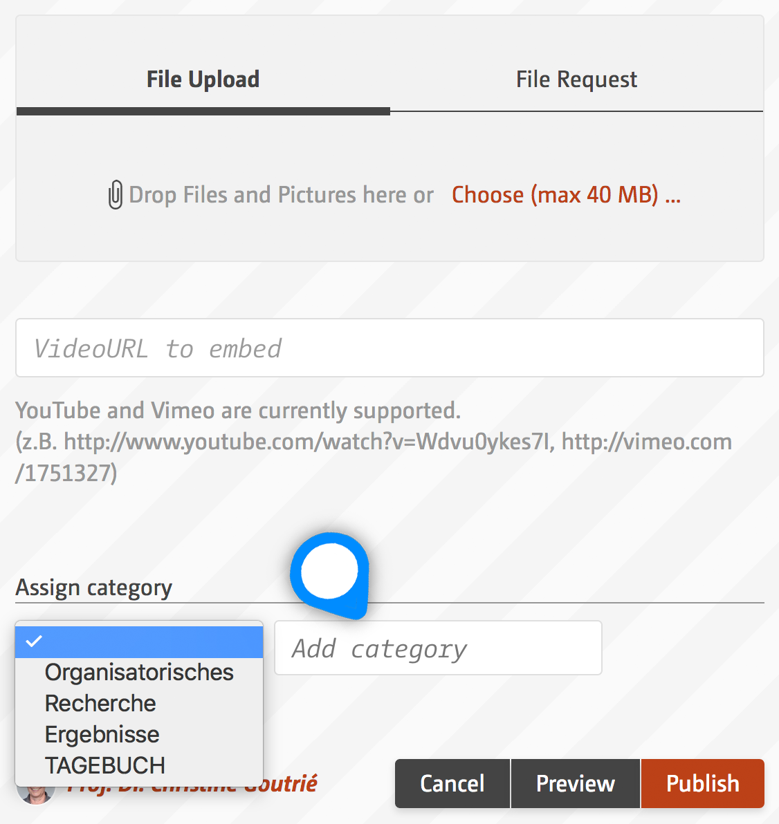
Task: Switch to the File Request tab
Action: 576,79
